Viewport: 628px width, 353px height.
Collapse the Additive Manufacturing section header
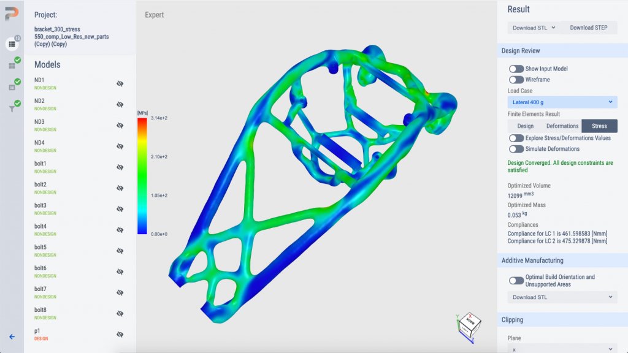click(x=562, y=260)
